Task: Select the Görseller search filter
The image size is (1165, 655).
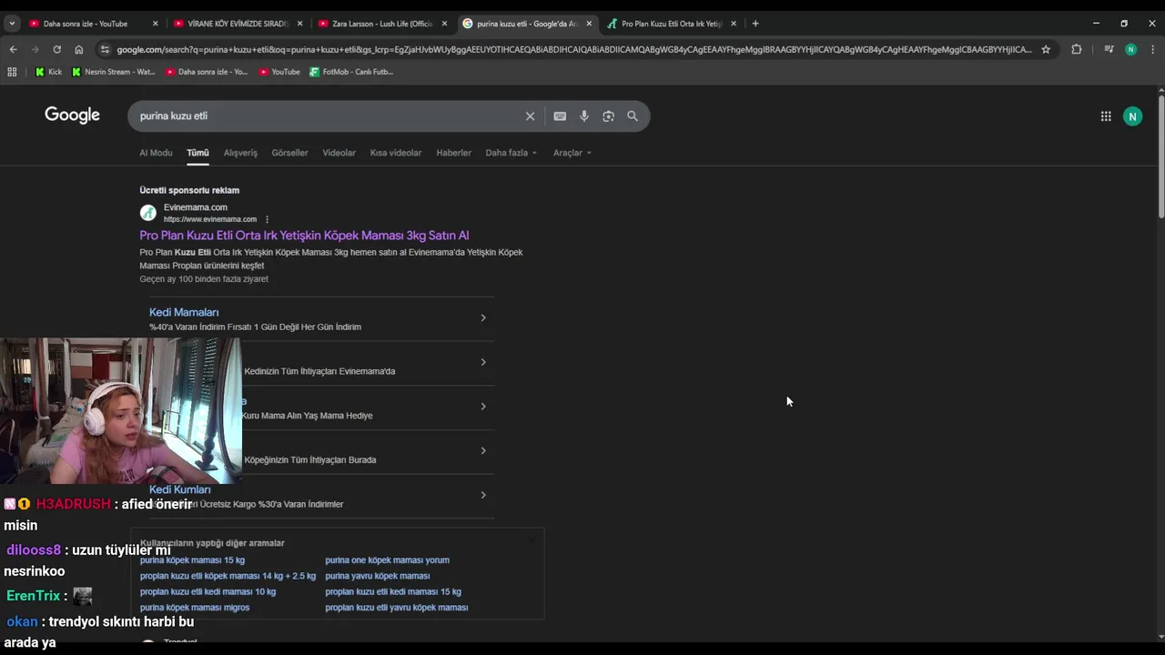Action: pos(289,153)
